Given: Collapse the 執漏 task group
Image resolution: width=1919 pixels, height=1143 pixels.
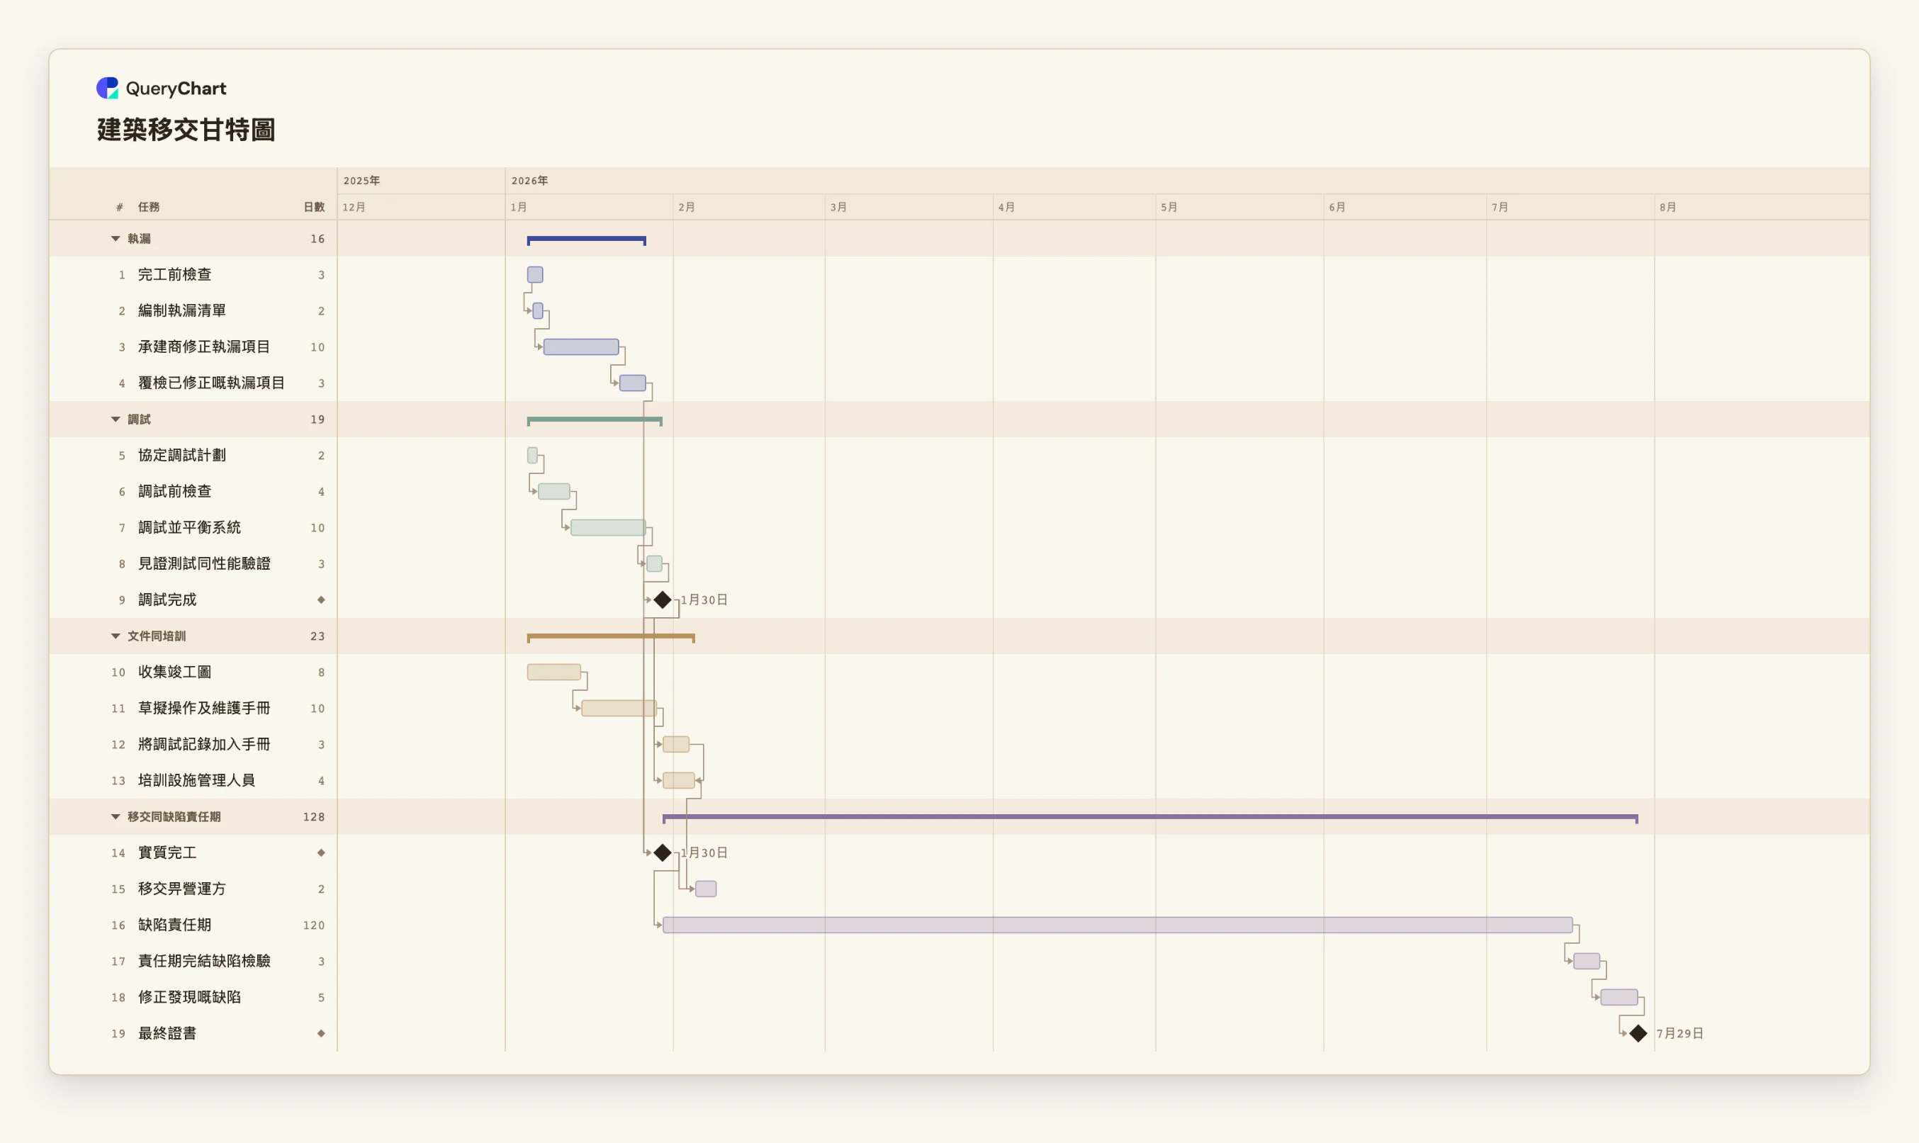Looking at the screenshot, I should [x=116, y=239].
